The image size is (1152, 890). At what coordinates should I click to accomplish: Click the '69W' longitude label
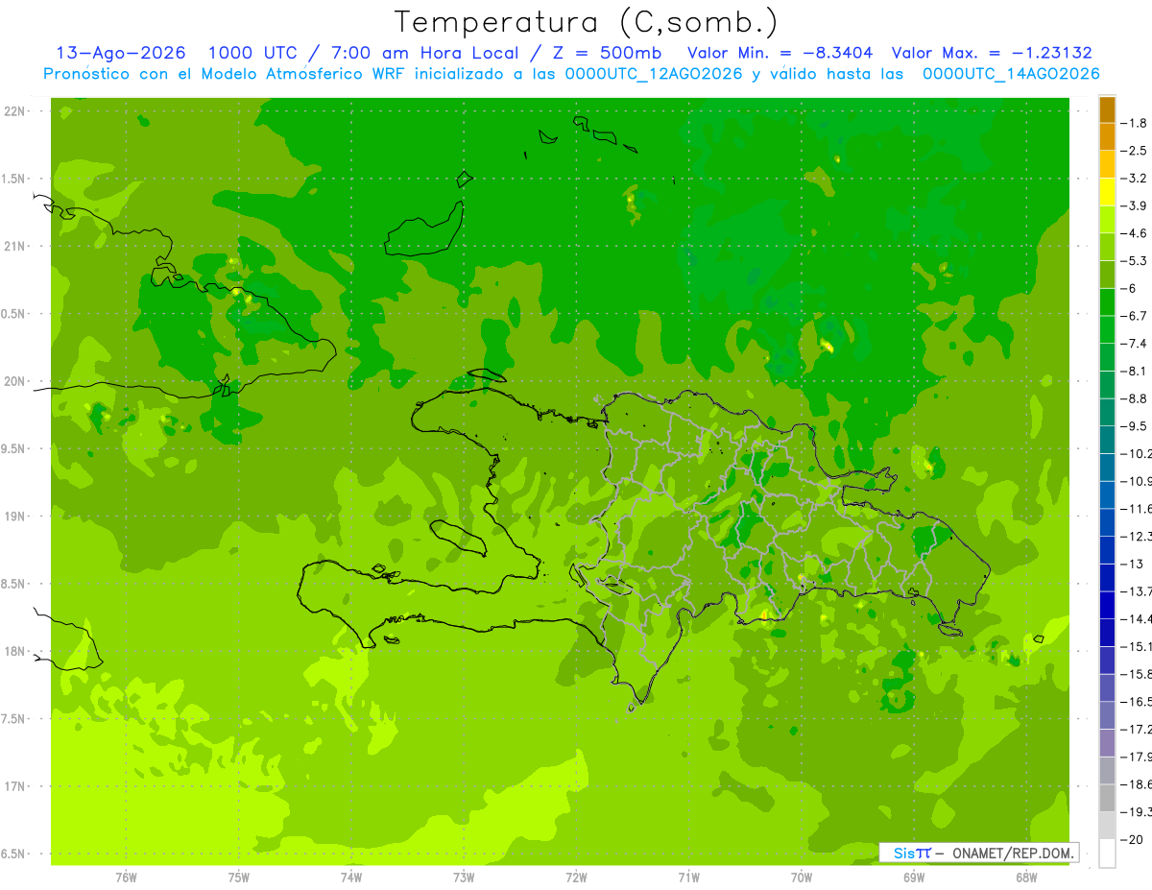point(914,878)
